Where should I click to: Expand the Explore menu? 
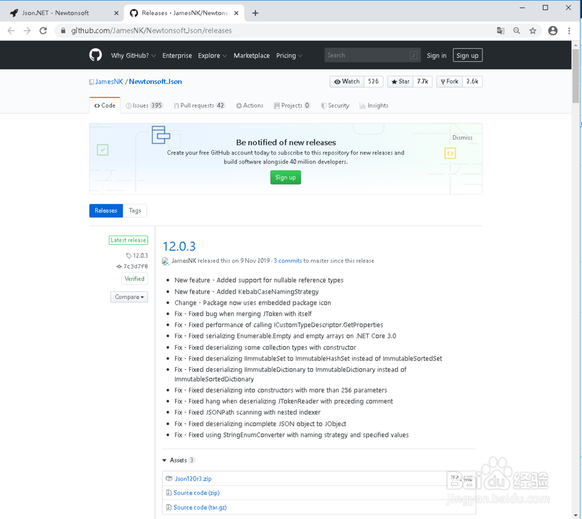[212, 55]
